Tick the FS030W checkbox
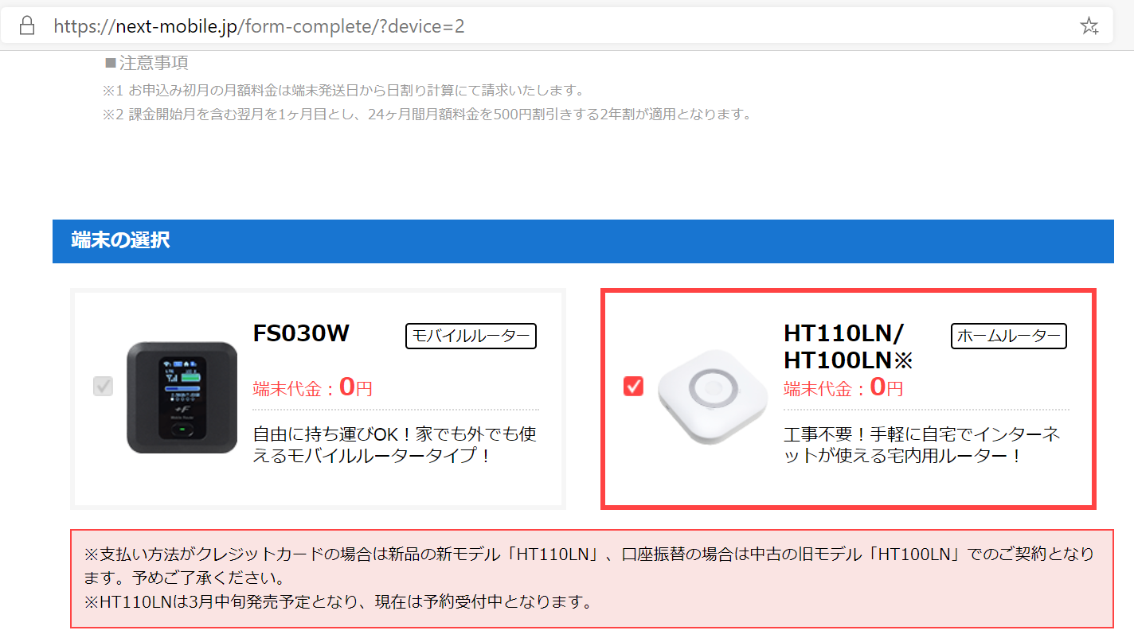1134x638 pixels. tap(103, 387)
